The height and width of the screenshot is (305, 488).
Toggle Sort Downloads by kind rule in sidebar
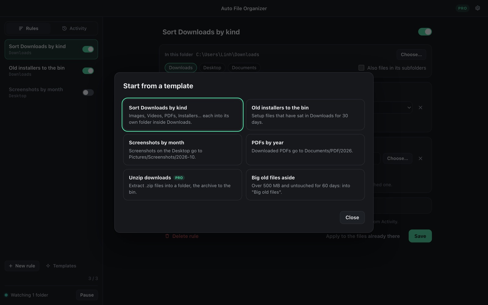tap(88, 49)
